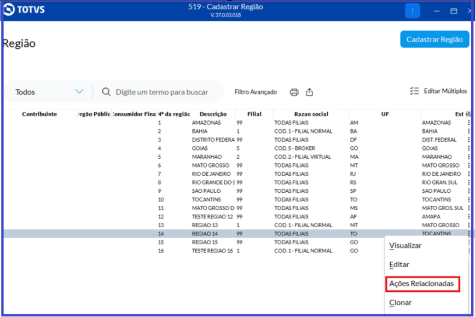
Task: Click the export/share icon in toolbar
Action: tap(309, 92)
